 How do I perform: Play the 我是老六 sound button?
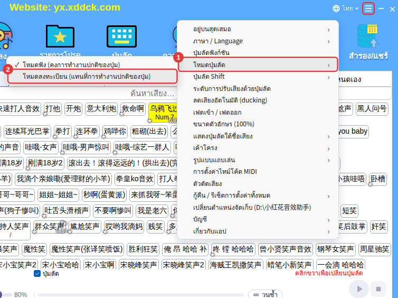(x=152, y=211)
